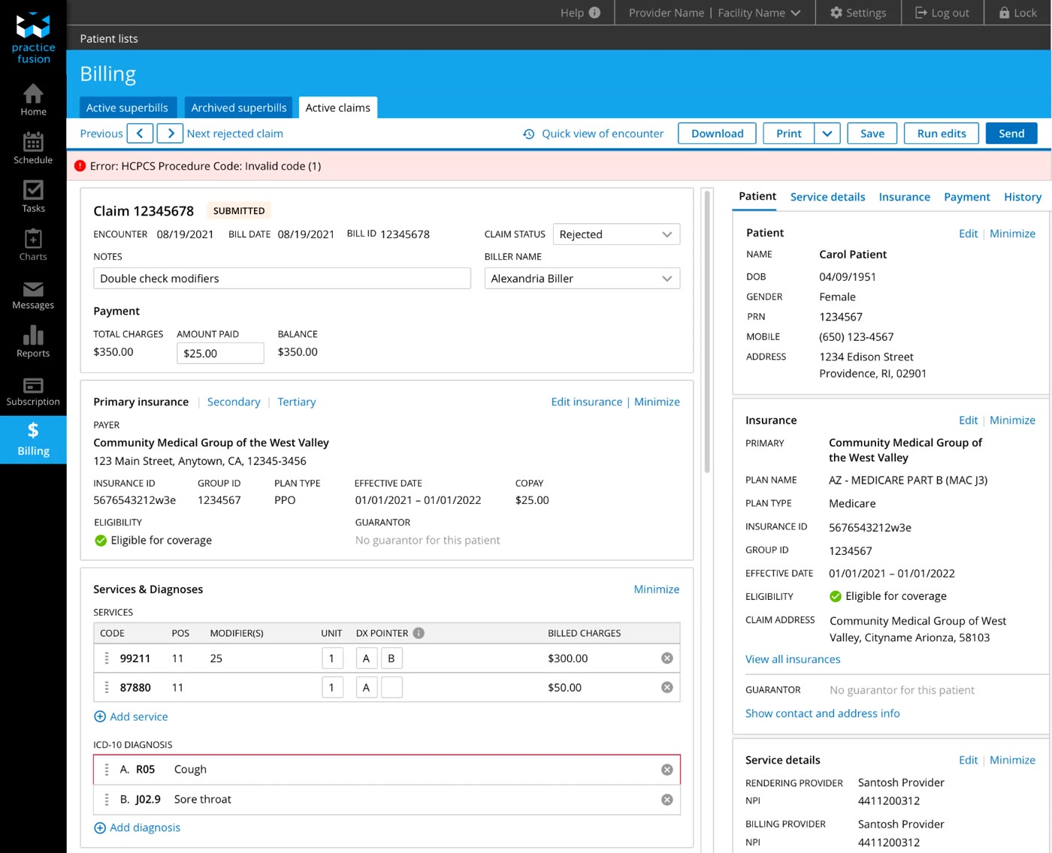Image resolution: width=1052 pixels, height=853 pixels.
Task: Go to next rejected claim arrow
Action: pos(171,134)
